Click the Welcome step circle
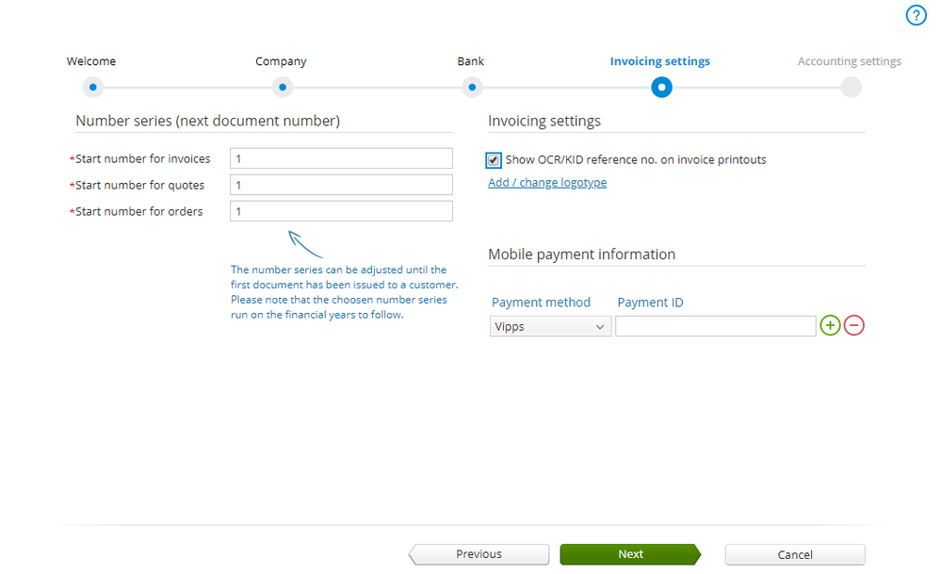This screenshot has width=941, height=574. 92,88
